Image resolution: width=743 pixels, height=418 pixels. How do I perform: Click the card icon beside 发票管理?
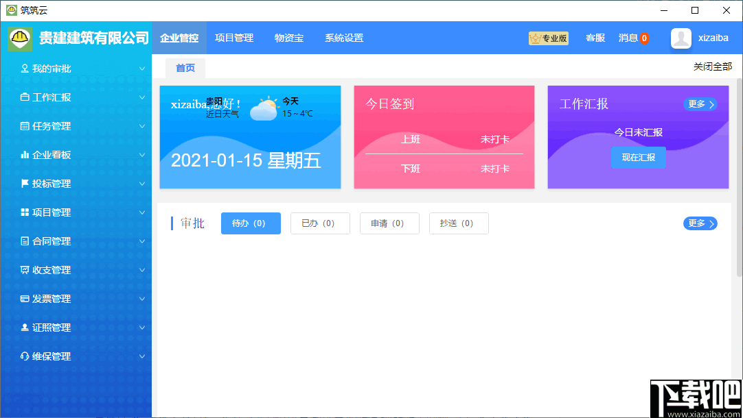click(25, 299)
